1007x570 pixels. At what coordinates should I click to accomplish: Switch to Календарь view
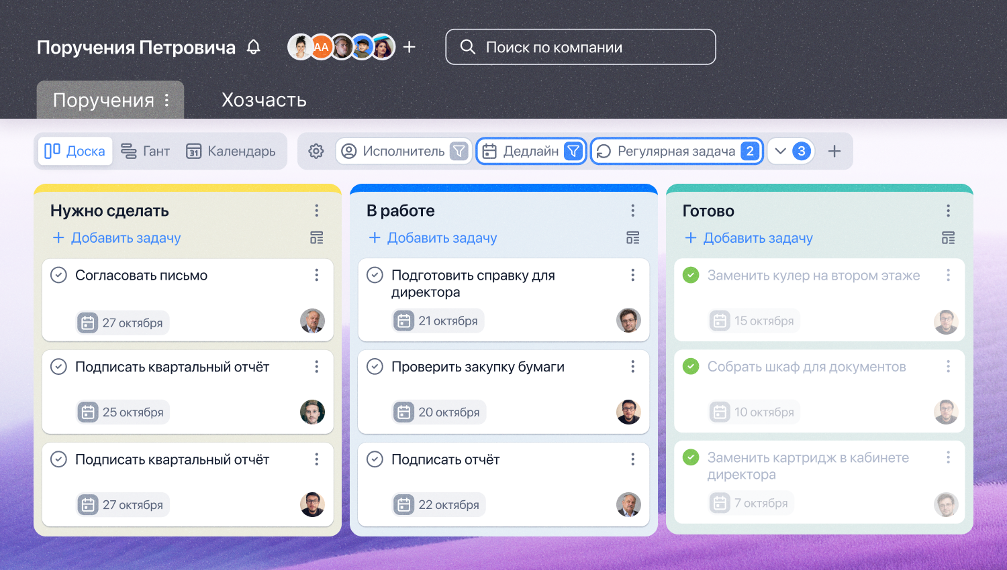point(231,151)
